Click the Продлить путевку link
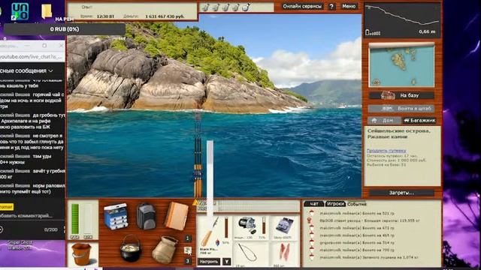The image size is (481, 270). [386, 151]
